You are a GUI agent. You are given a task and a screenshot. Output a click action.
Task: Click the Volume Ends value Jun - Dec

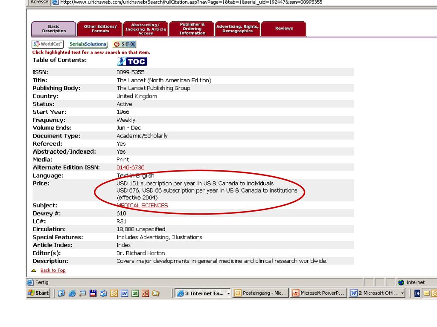(x=128, y=128)
